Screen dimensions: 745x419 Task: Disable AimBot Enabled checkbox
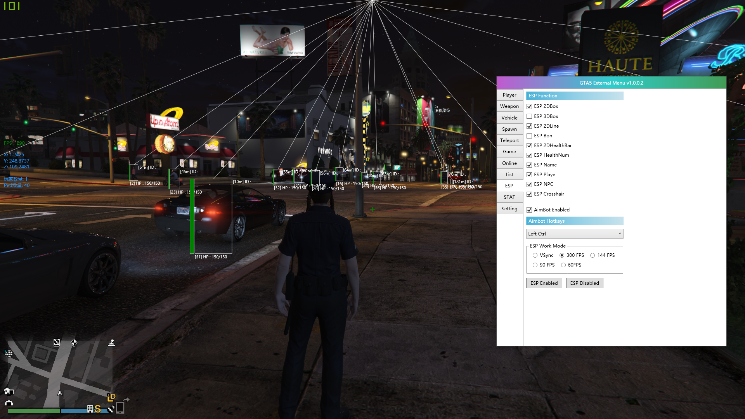click(x=530, y=209)
